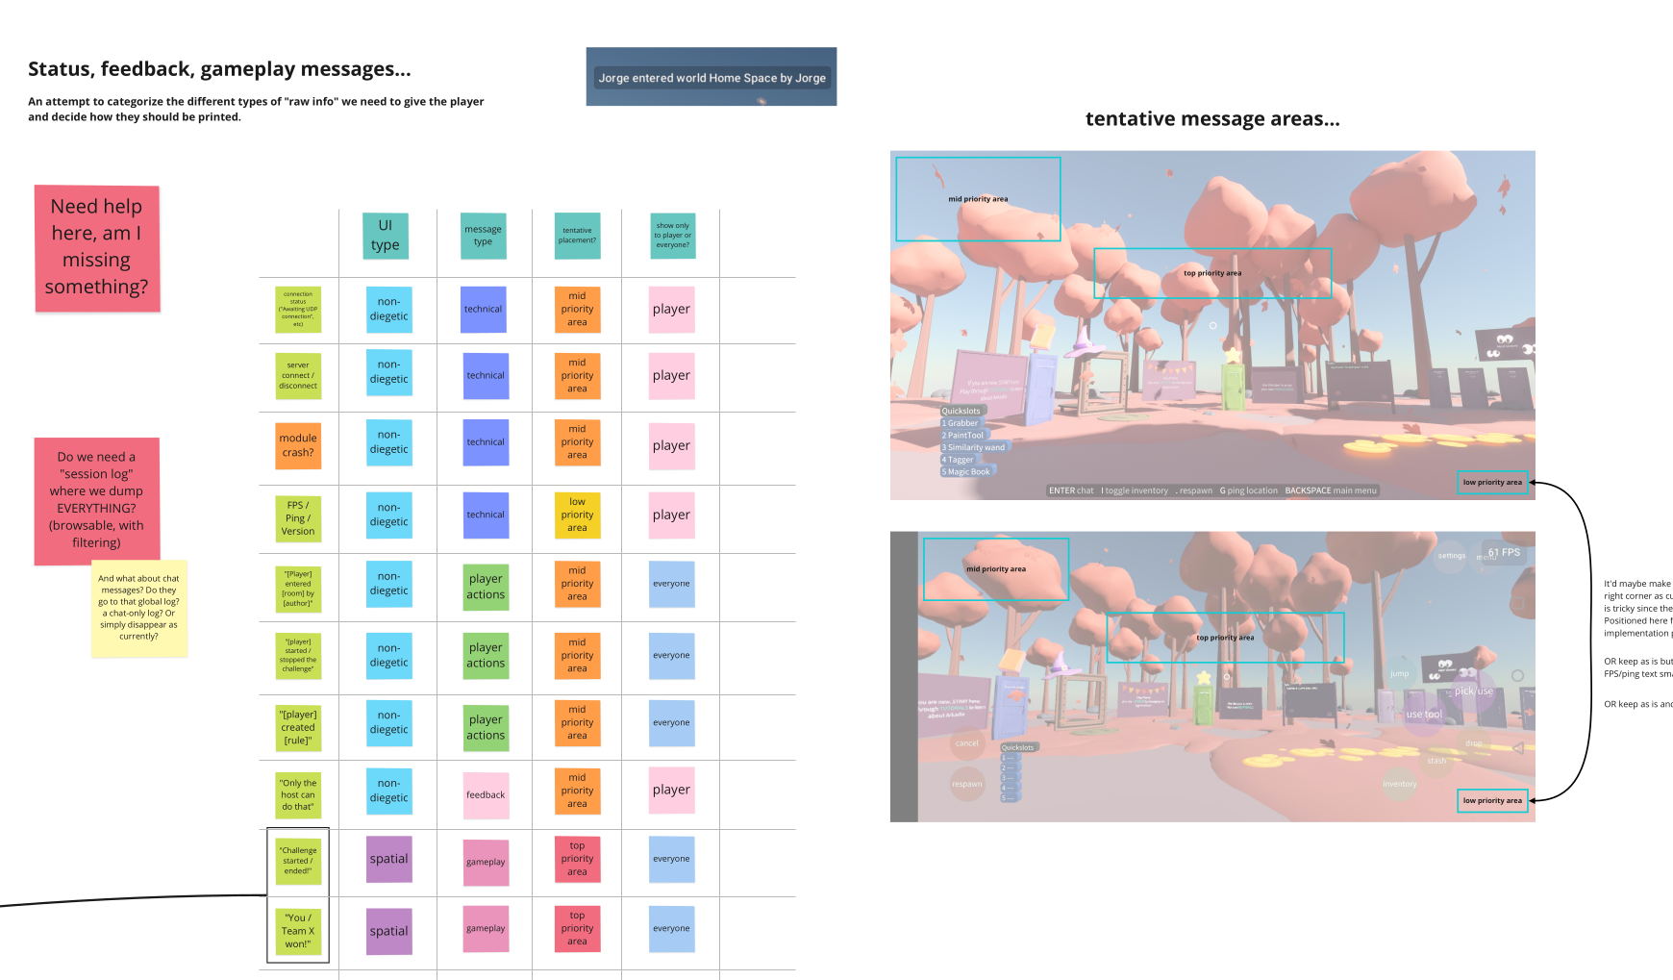Click "BACKSPACE main menu" hint in upper screenshot
Viewport: 1673px width, 980px height.
pos(1331,490)
